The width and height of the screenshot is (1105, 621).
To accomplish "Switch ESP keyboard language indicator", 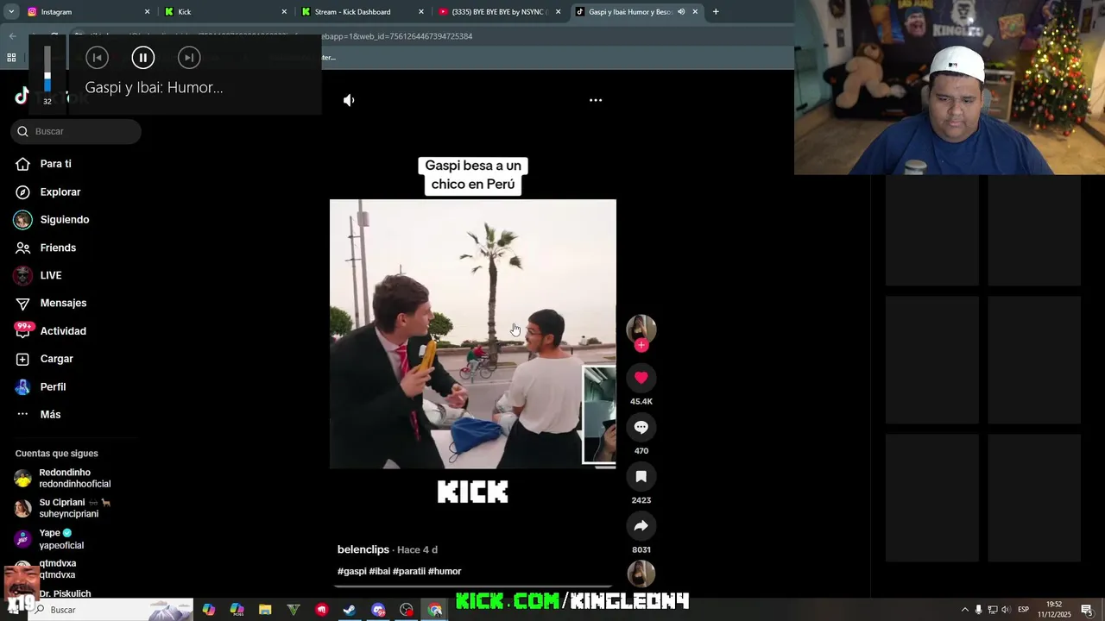I will tap(1023, 610).
